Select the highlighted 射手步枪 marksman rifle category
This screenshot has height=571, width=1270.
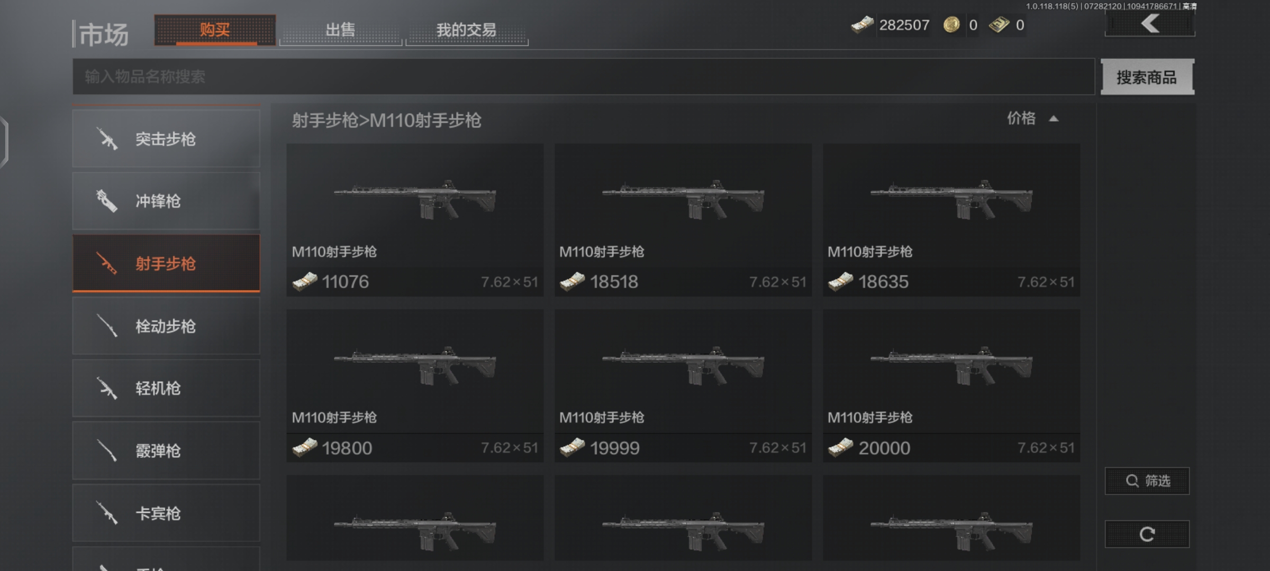pos(166,263)
